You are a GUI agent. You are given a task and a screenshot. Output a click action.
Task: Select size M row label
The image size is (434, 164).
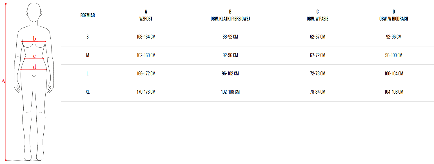tap(88, 55)
